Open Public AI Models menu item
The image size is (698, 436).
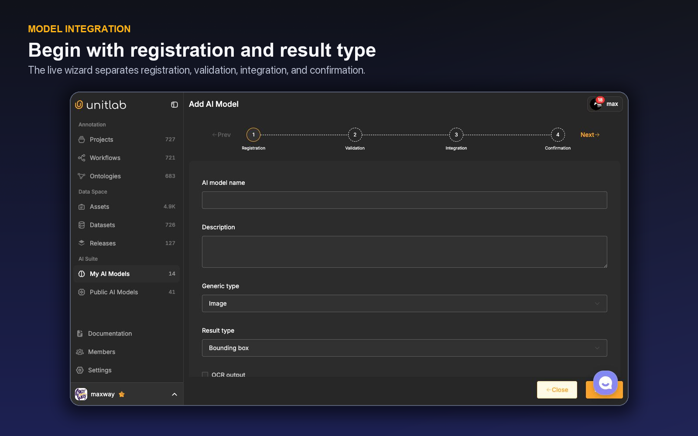(x=127, y=292)
